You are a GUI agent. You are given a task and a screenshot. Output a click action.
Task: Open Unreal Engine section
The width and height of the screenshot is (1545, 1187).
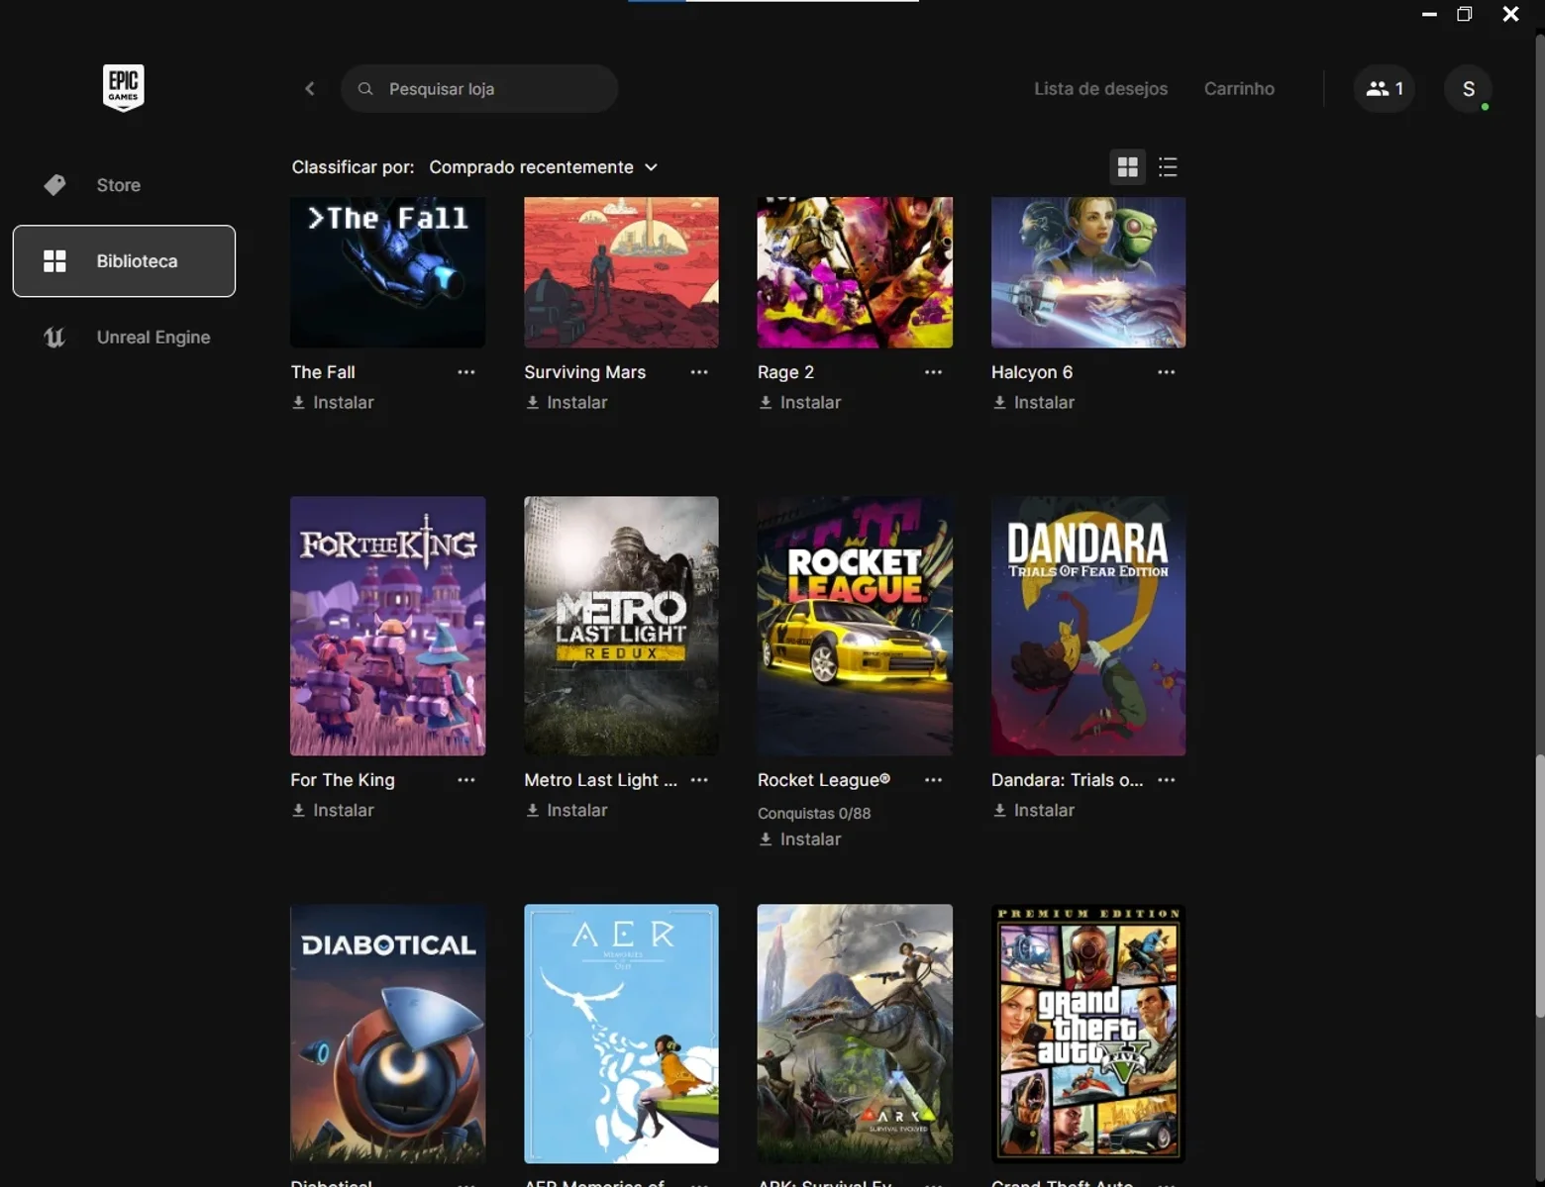(124, 338)
